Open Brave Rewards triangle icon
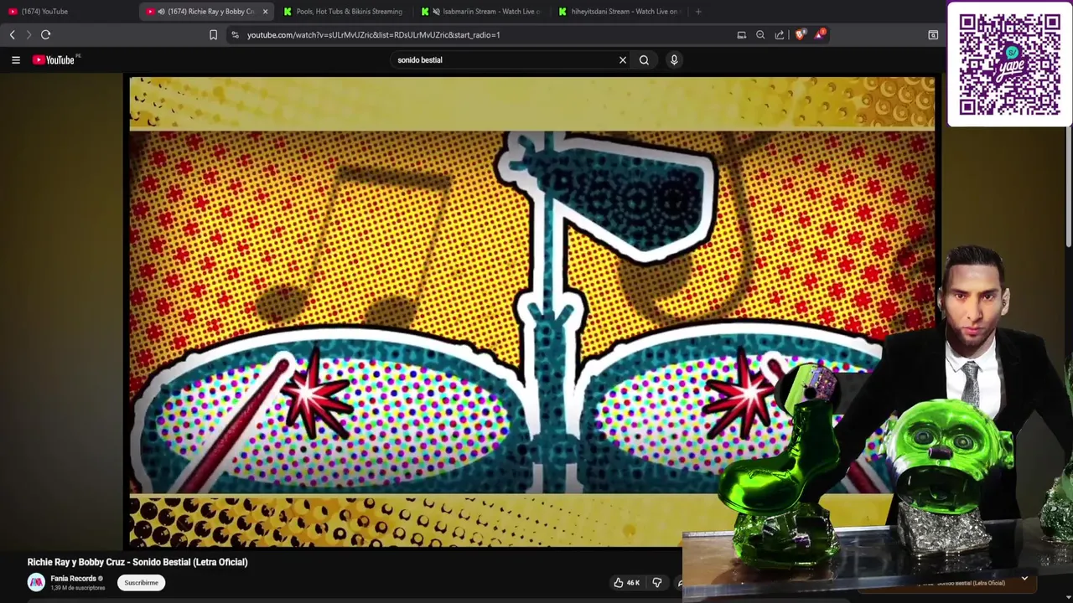1073x603 pixels. click(x=820, y=34)
